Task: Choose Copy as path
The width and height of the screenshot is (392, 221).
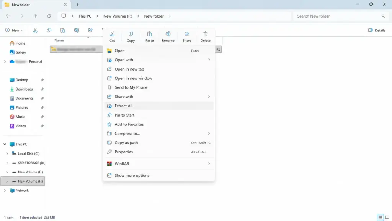Action: coord(158,143)
